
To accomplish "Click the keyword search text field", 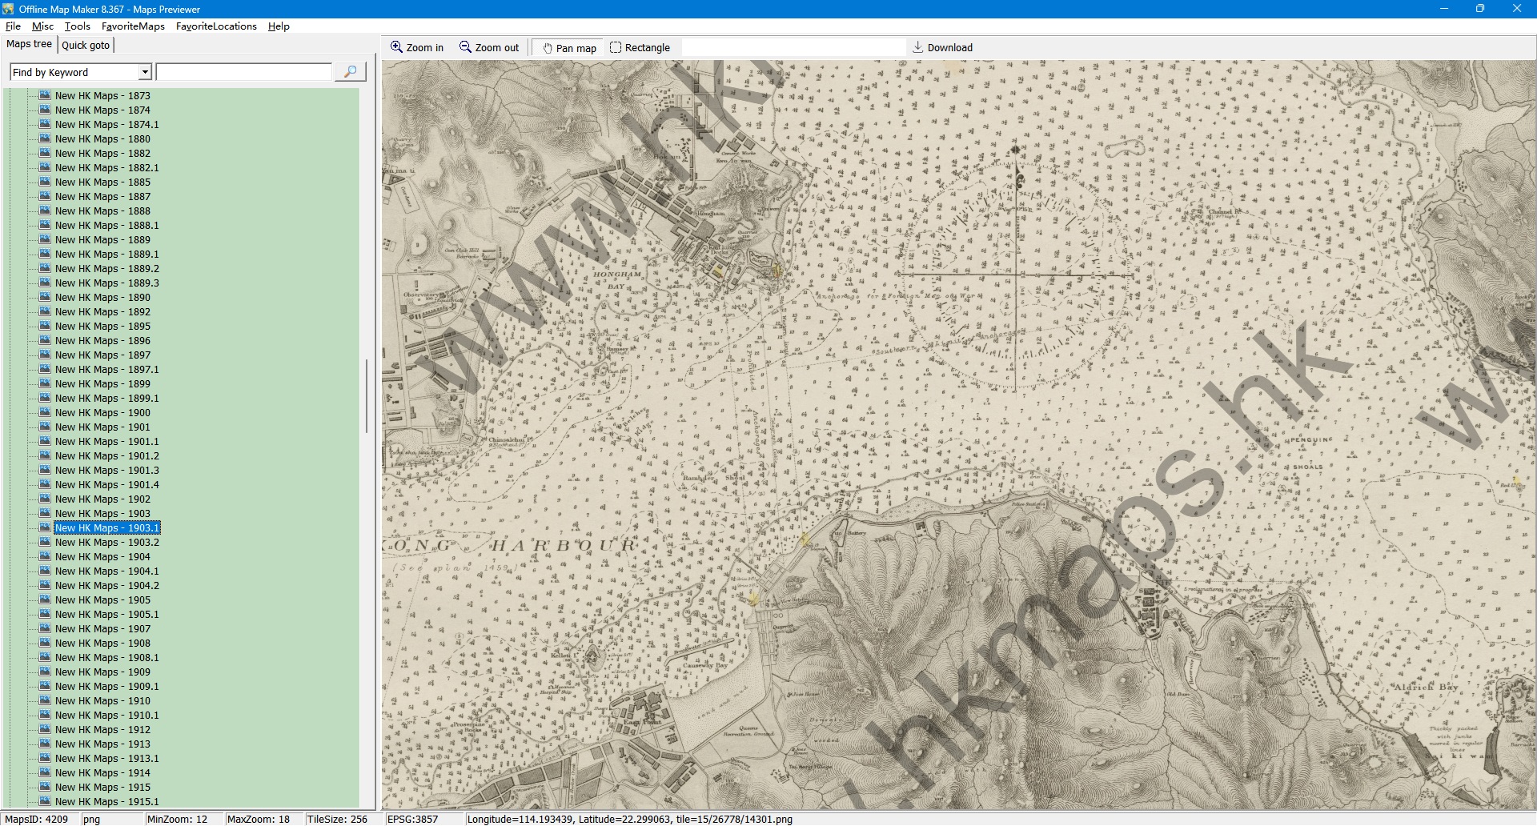I will click(x=244, y=72).
